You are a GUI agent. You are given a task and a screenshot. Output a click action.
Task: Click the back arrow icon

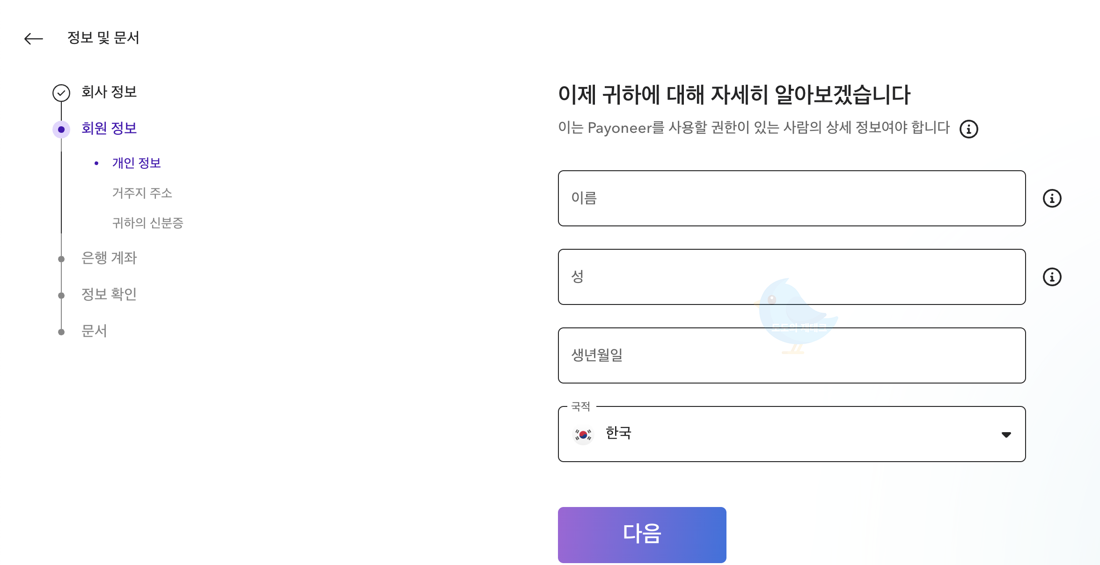(34, 39)
